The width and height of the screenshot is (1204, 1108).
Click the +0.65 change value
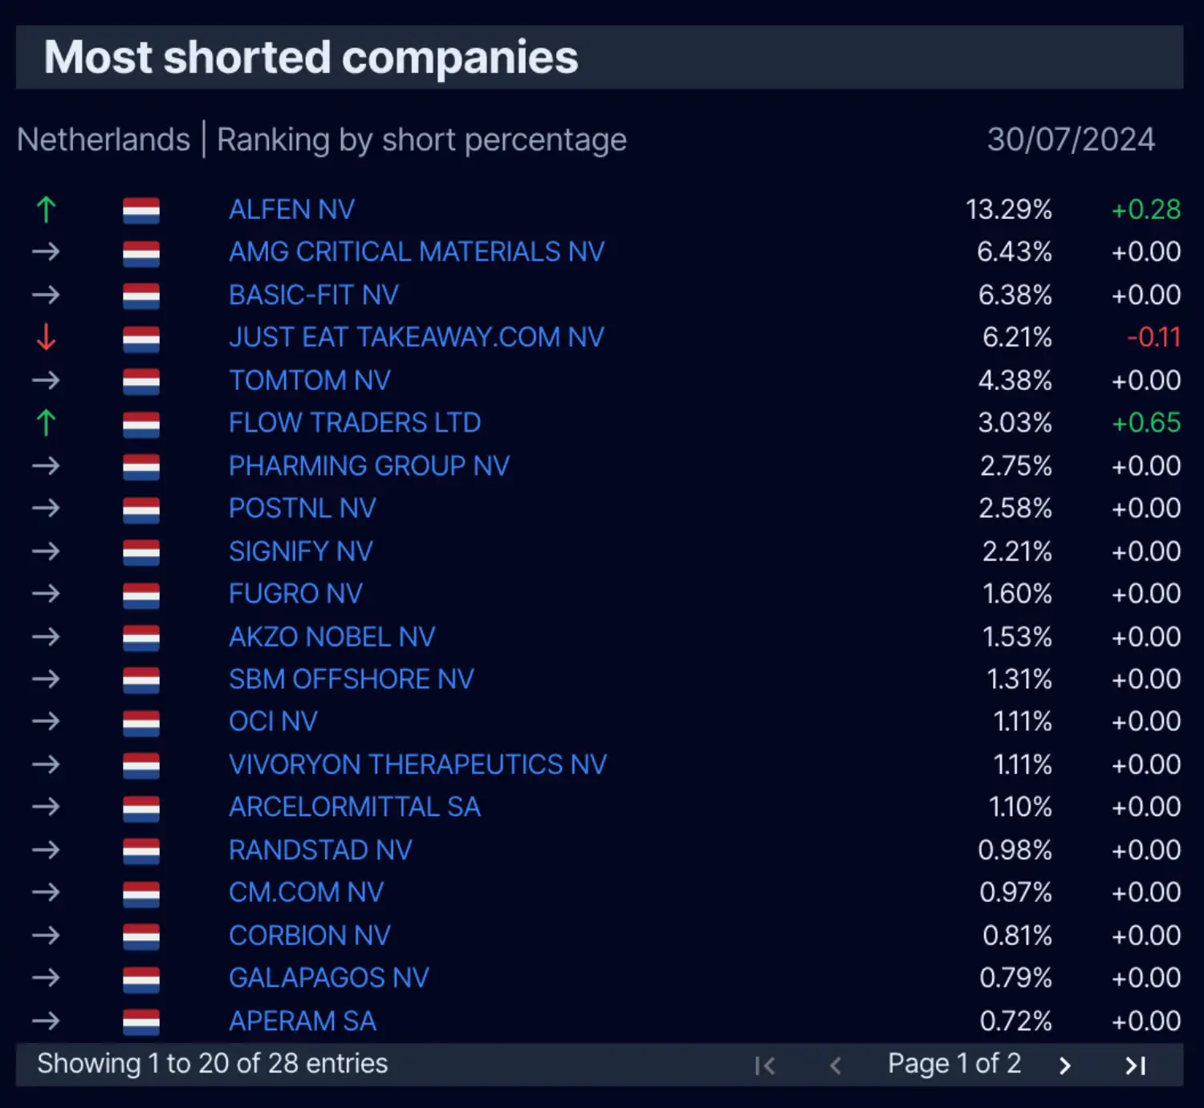pyautogui.click(x=1146, y=423)
